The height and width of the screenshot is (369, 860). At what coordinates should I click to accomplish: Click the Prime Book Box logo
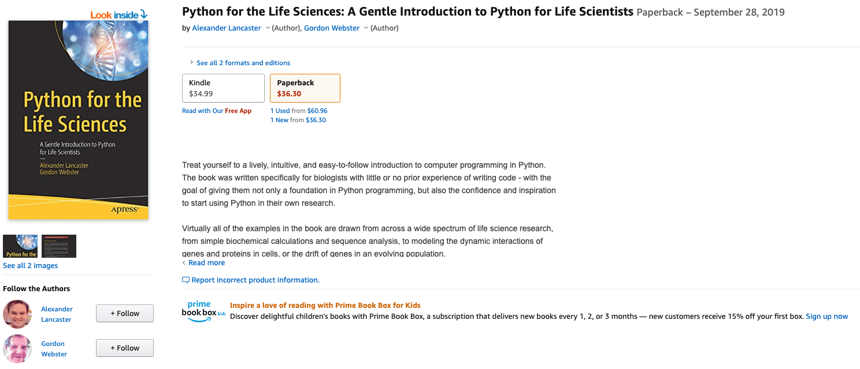(203, 311)
